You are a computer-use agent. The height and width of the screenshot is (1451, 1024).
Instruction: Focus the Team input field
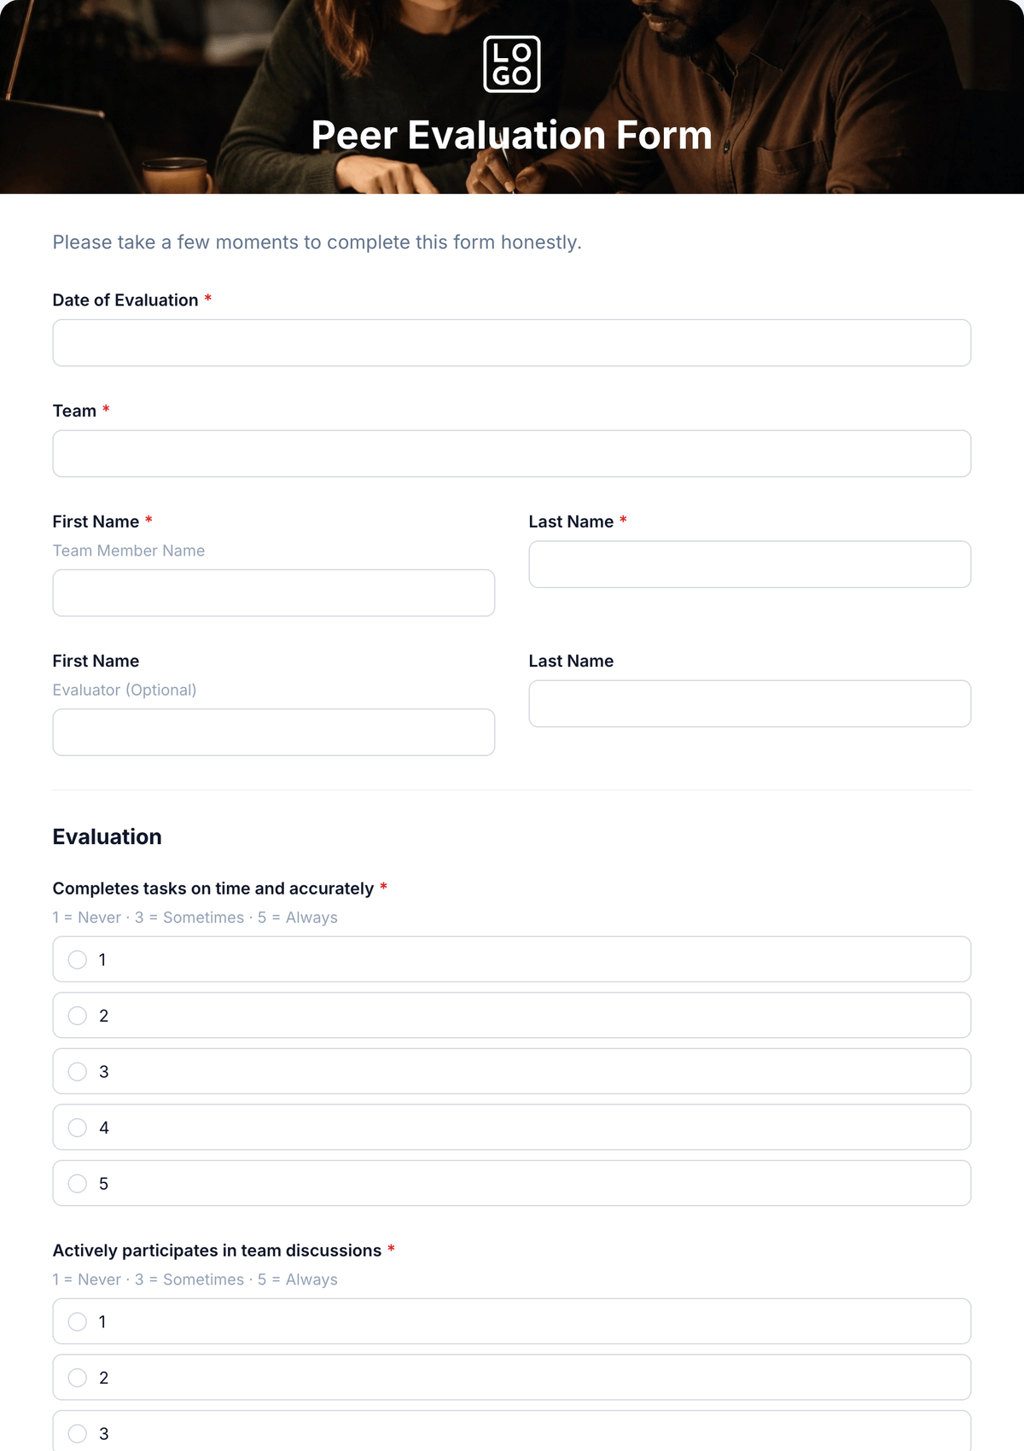[512, 453]
